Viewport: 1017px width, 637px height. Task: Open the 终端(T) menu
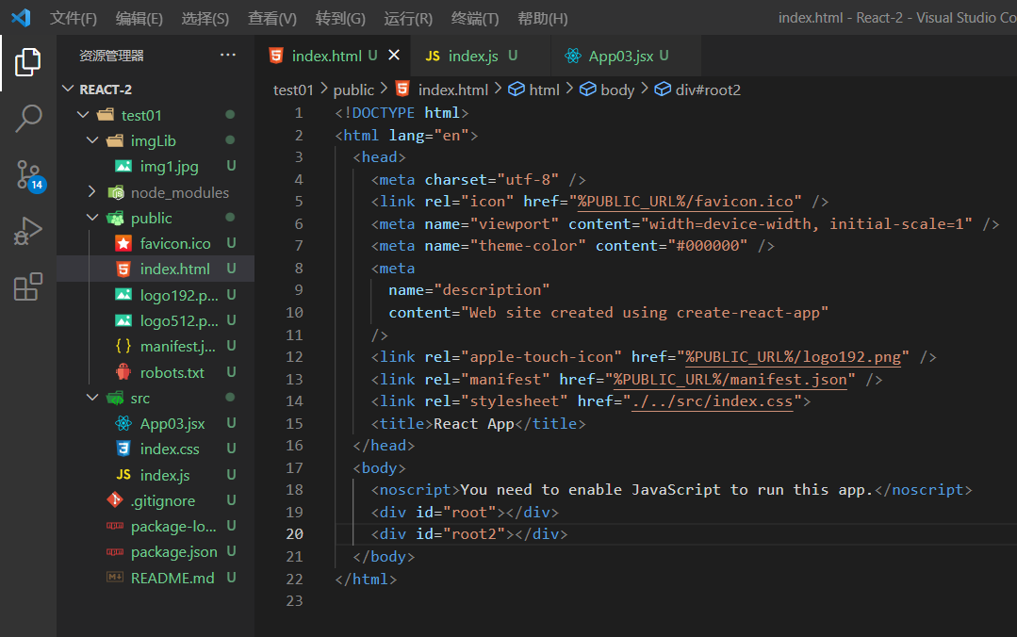[475, 18]
